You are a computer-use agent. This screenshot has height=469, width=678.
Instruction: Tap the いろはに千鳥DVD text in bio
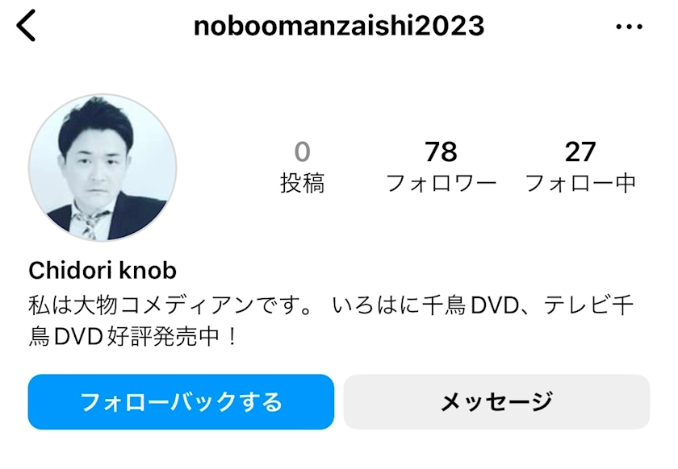click(x=426, y=305)
